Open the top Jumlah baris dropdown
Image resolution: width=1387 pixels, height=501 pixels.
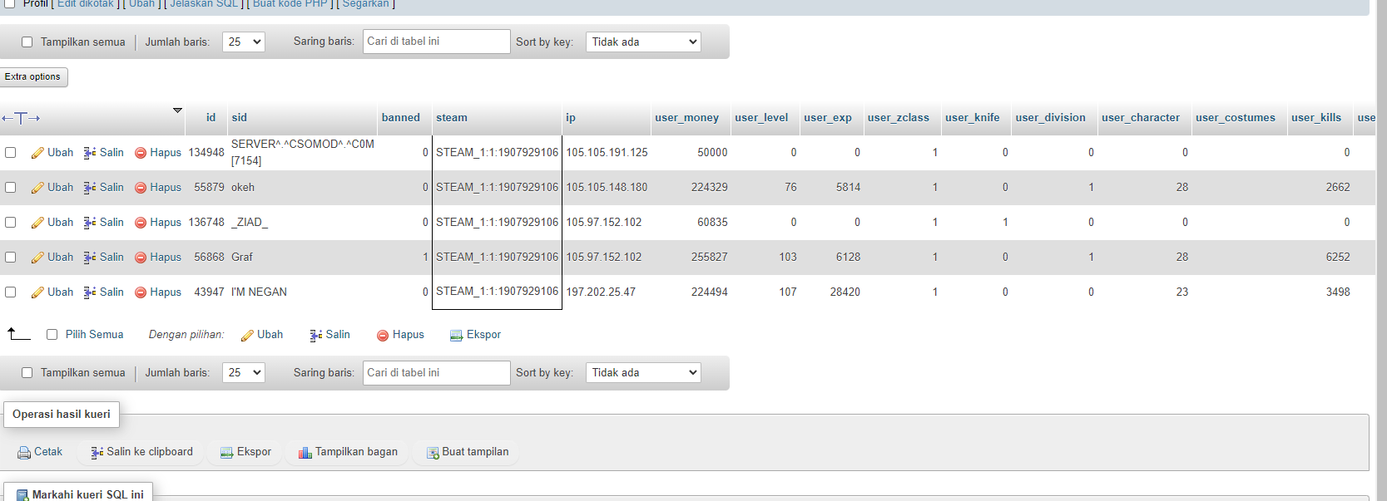pos(243,42)
